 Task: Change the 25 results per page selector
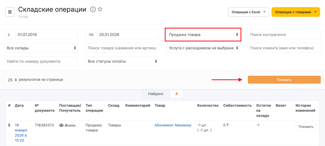pos(11,80)
